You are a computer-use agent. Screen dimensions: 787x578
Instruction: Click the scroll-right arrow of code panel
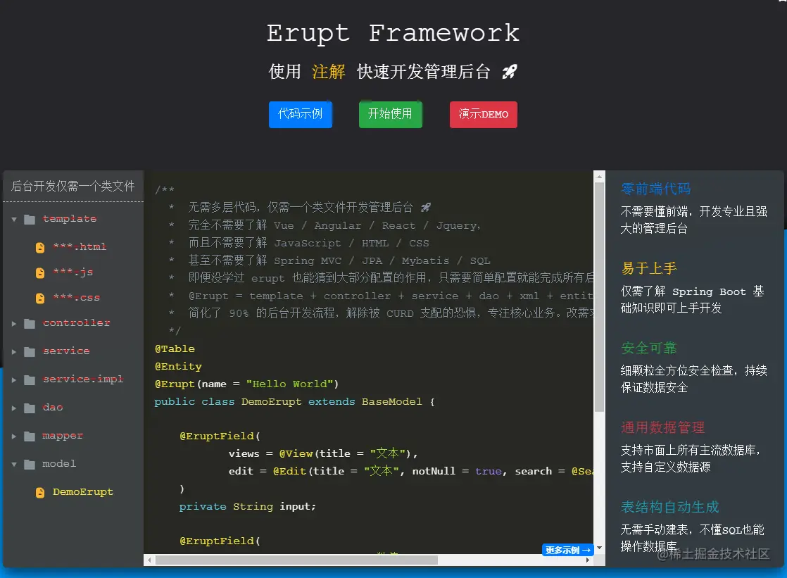pos(588,560)
